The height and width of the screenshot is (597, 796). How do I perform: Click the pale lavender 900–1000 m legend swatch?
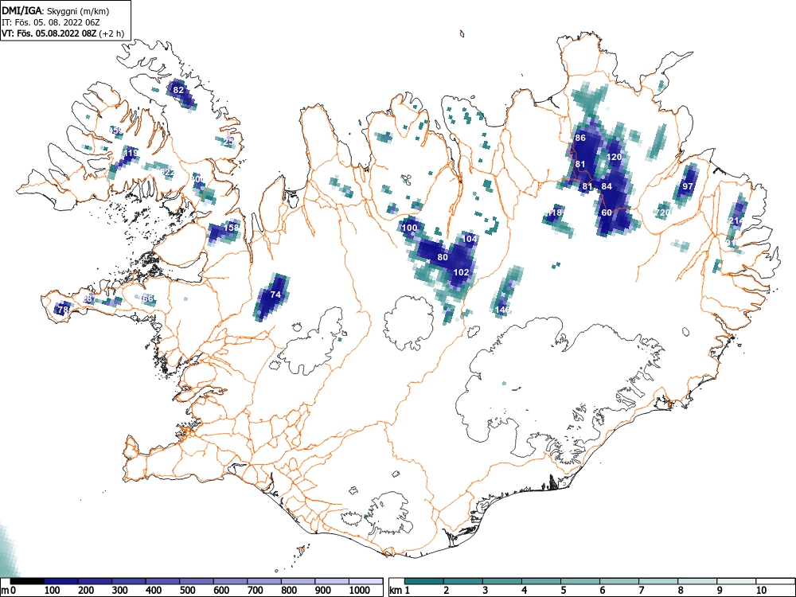332,581
